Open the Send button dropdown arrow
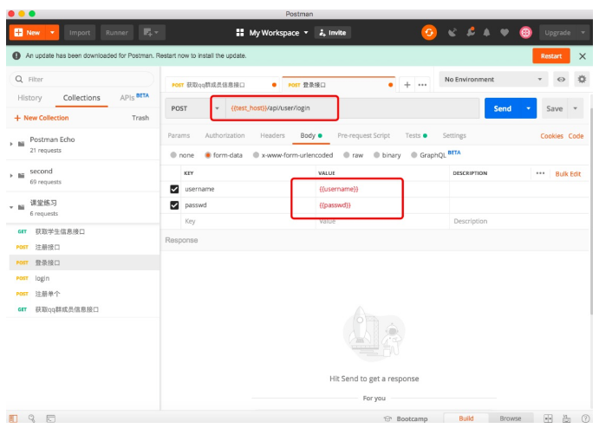 click(x=528, y=108)
